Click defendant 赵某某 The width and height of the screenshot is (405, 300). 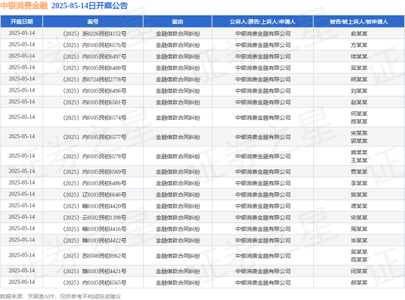[x=359, y=102]
